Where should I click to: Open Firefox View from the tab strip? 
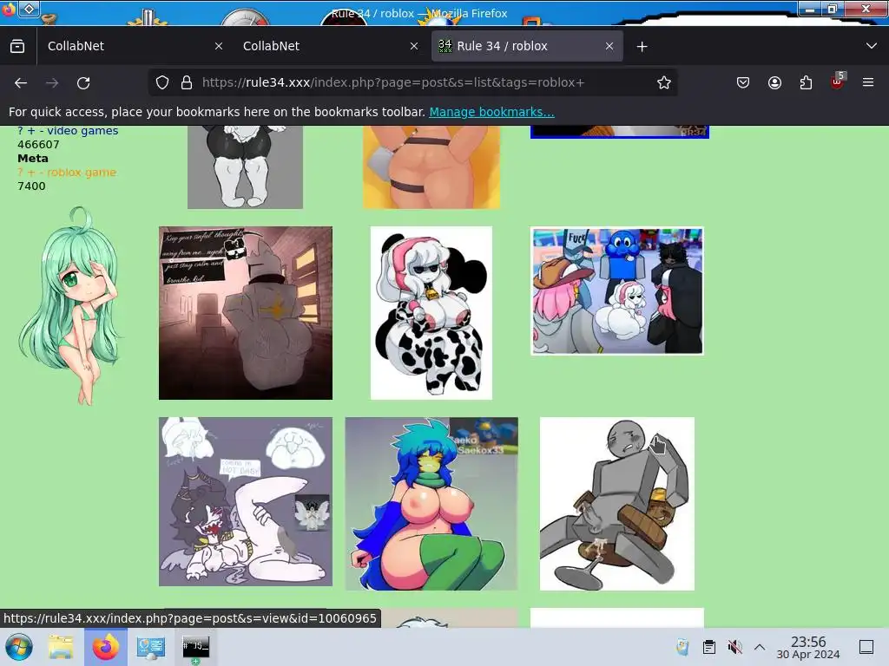pos(17,46)
